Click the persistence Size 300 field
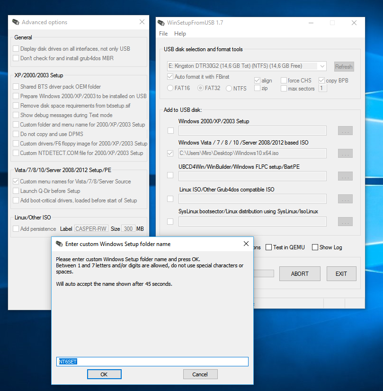The image size is (383, 391). tap(128, 228)
